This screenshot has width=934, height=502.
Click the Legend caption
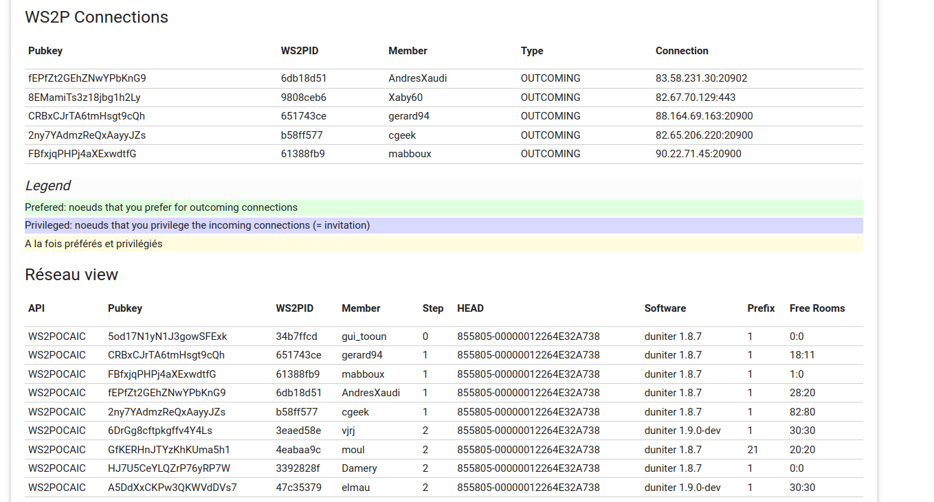[x=48, y=185]
